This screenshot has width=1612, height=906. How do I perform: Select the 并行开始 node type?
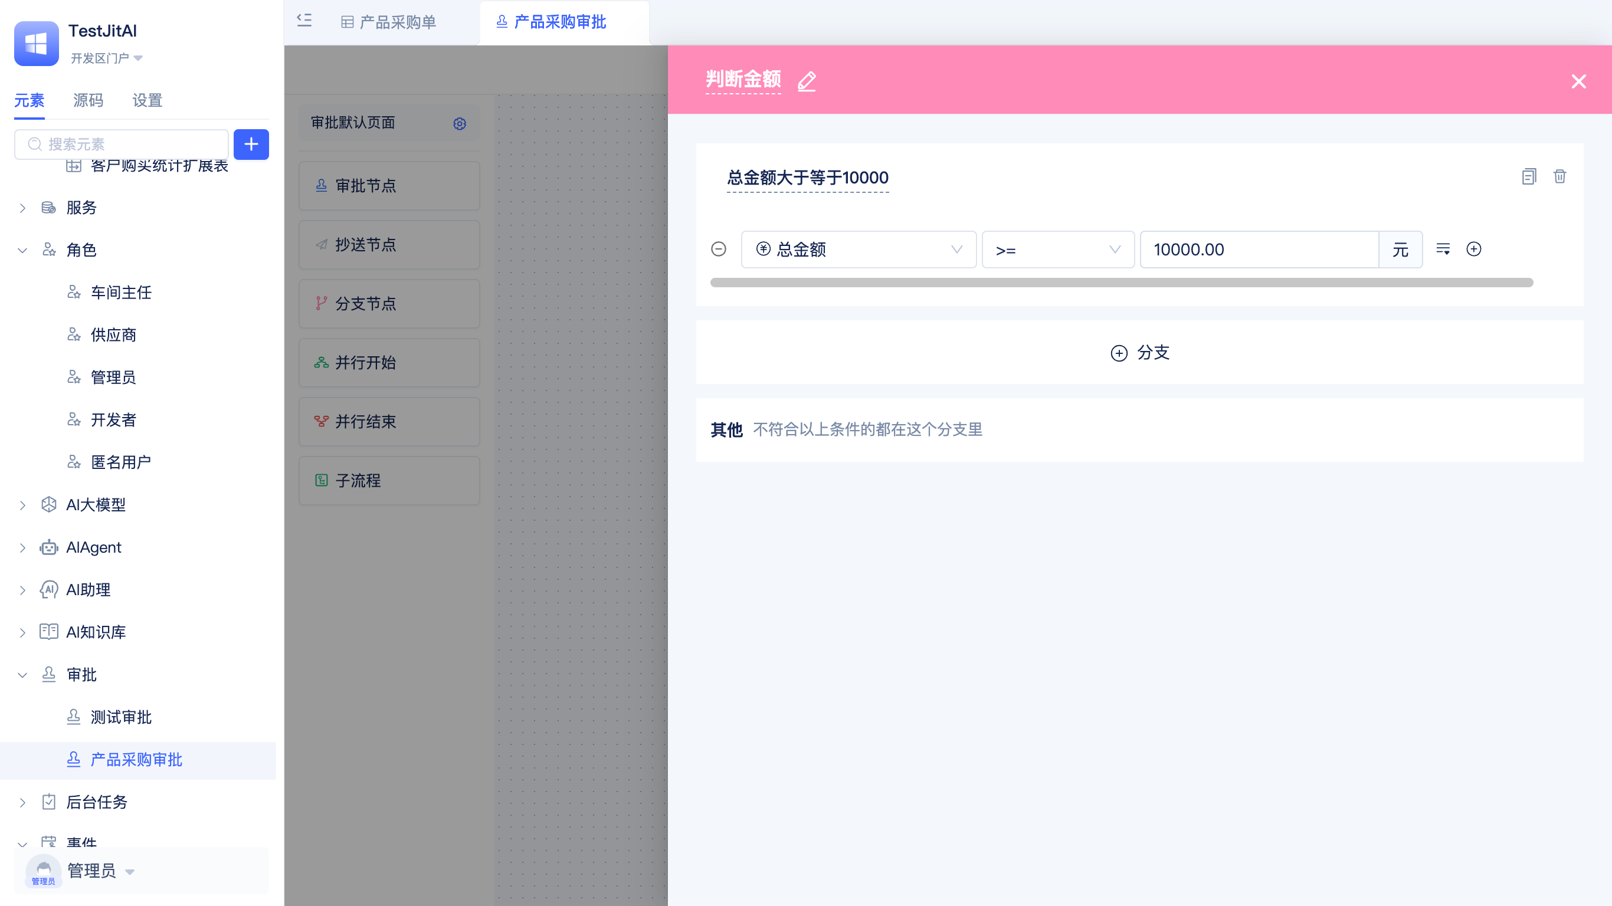point(389,363)
